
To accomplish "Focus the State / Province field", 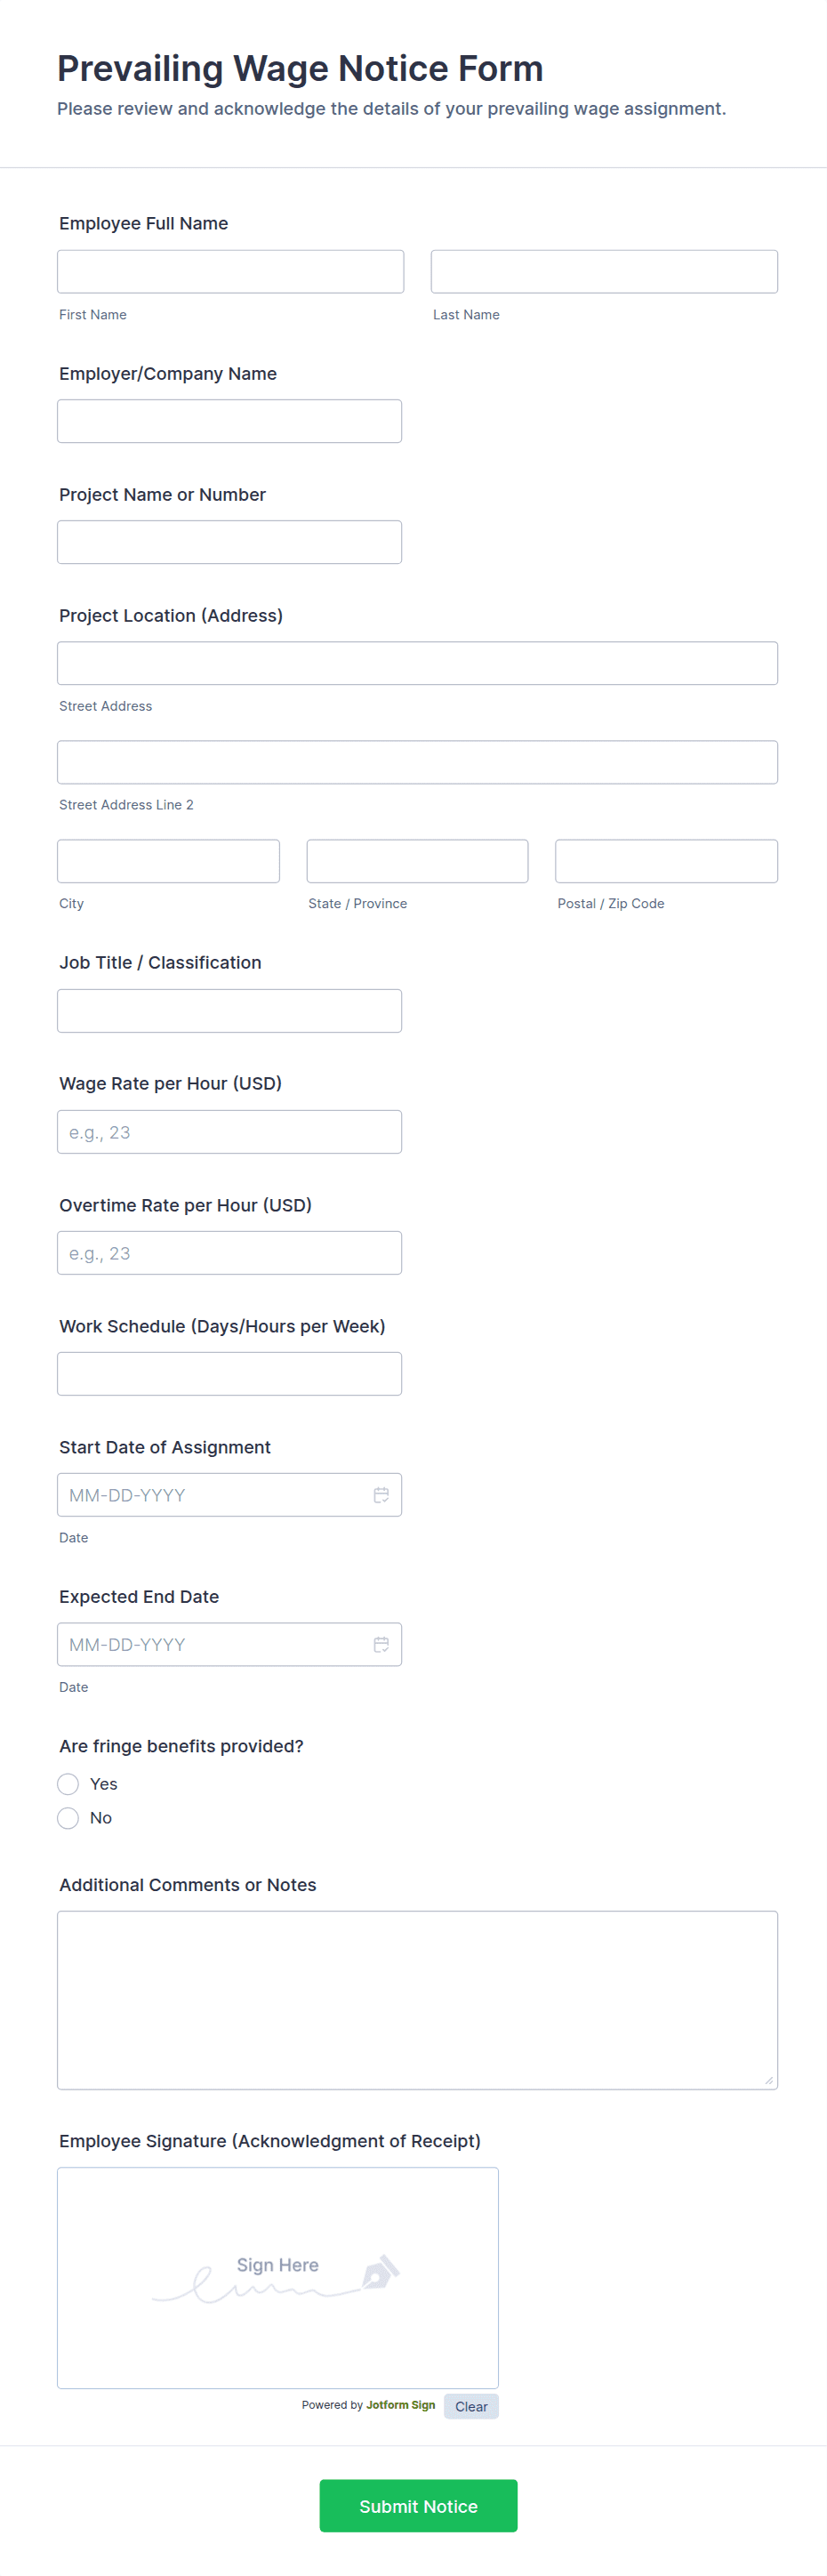I will click(x=417, y=861).
